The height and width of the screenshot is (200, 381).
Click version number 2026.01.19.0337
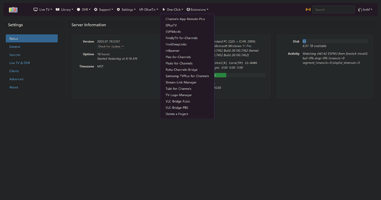pos(109,41)
